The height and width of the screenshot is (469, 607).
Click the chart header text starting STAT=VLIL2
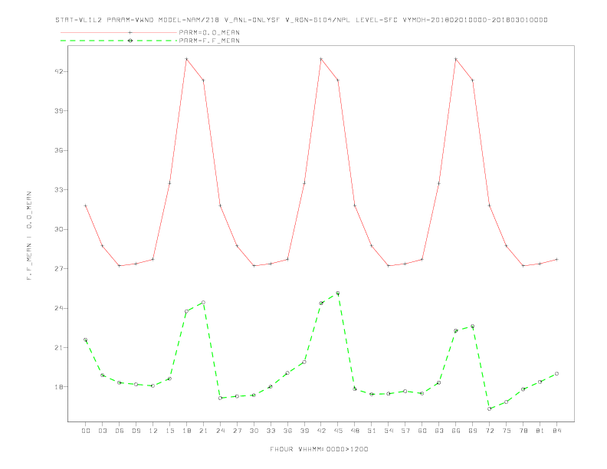pos(301,20)
